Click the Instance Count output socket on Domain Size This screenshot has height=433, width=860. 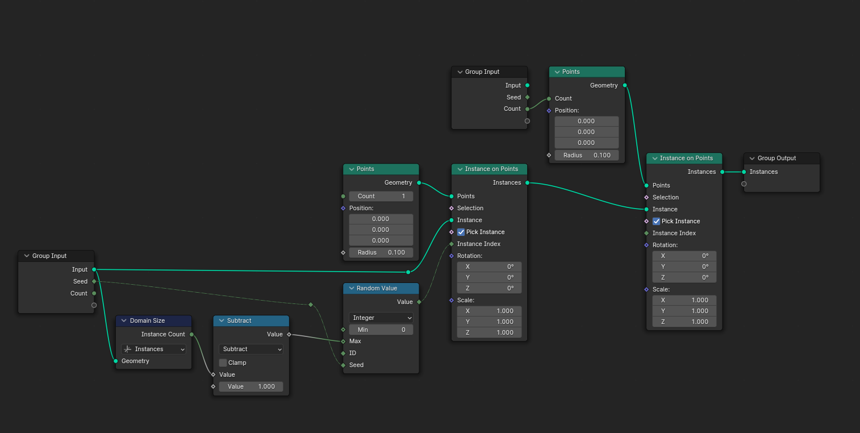tap(191, 334)
